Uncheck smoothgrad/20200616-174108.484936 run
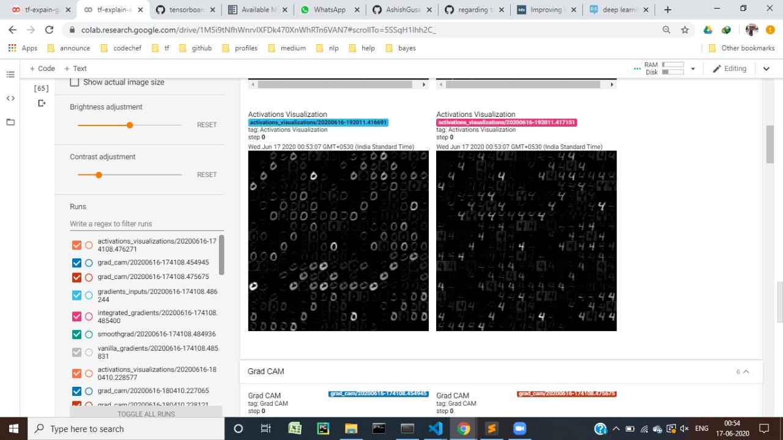 76,334
